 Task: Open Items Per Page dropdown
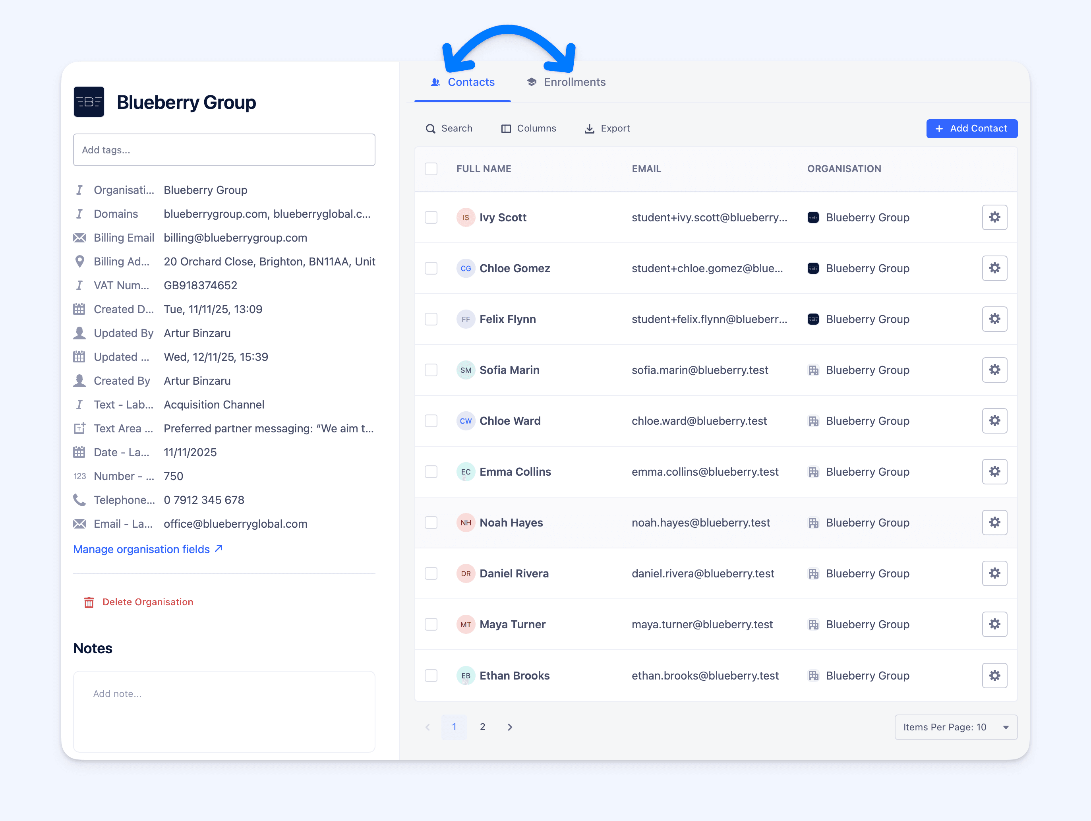point(956,727)
